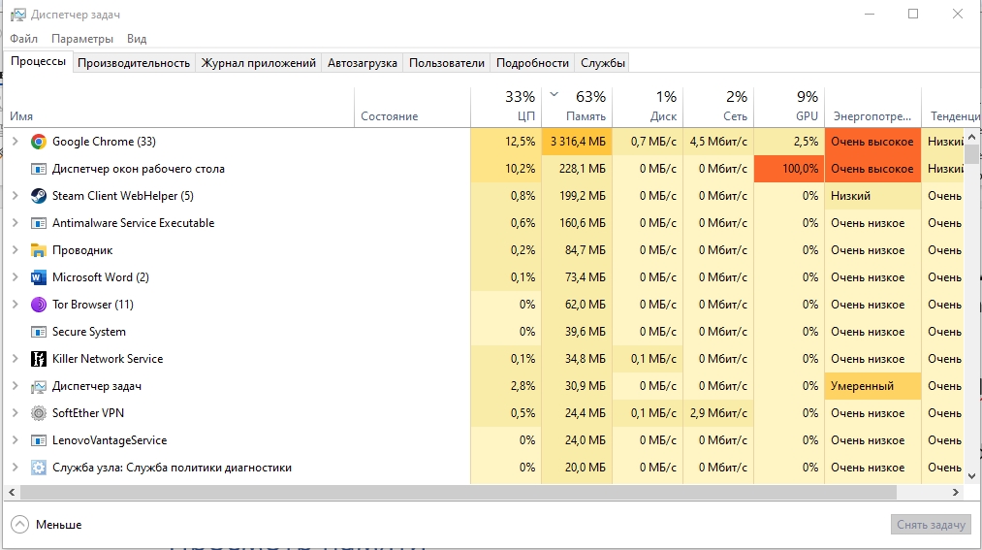Click the Меньше collapse arrow icon
This screenshot has height=550, width=982.
tap(20, 525)
